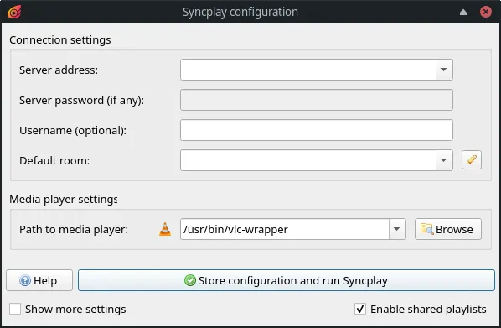Open the Help button
The height and width of the screenshot is (328, 501).
coord(39,280)
